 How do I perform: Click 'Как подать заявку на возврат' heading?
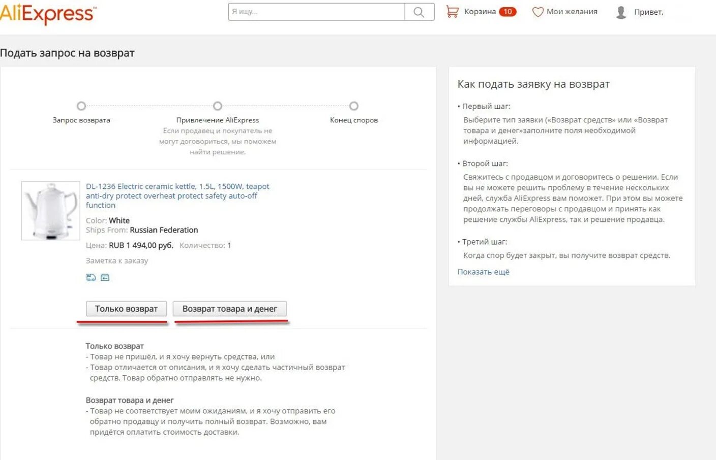(x=533, y=84)
